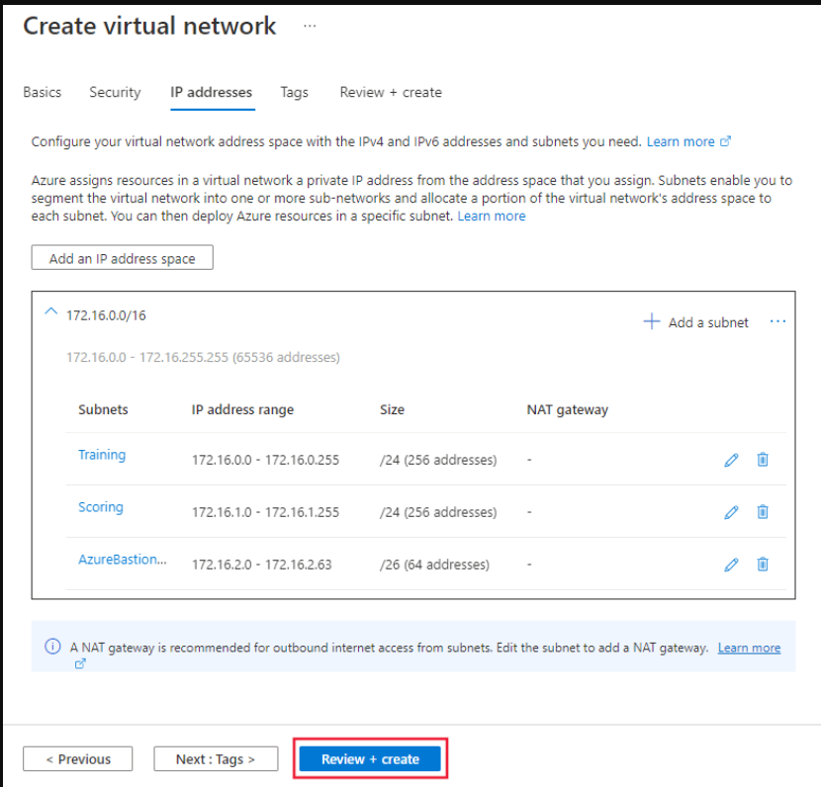Delete the AzureBastion subnet using trash icon
The height and width of the screenshot is (787, 821).
coord(763,565)
